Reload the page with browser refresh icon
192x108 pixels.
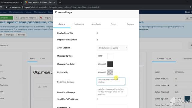click(1, 7)
